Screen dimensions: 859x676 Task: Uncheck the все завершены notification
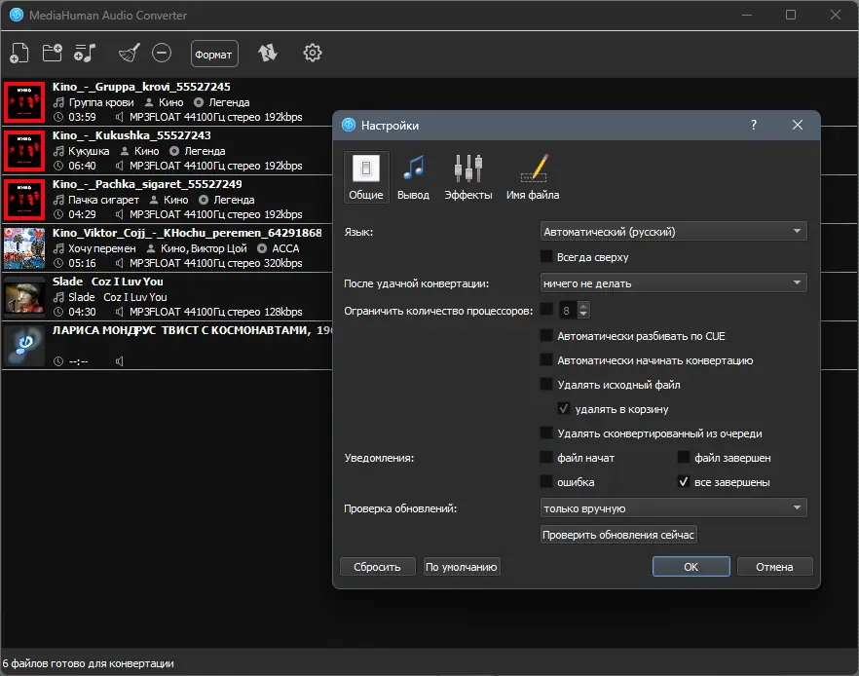click(x=683, y=482)
